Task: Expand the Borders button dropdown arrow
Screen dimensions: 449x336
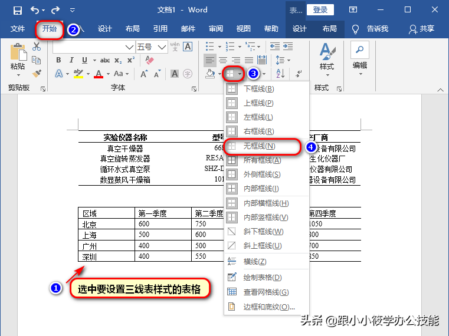Action: [240, 74]
